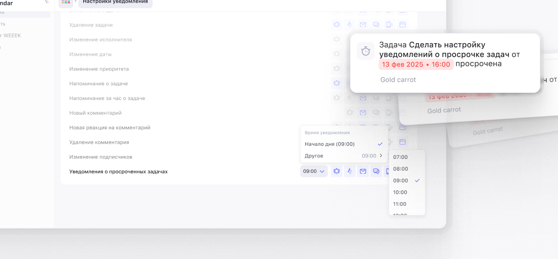The height and width of the screenshot is (259, 558).
Task: Toggle email for Напоминание за час о задаче
Action: coord(363,98)
